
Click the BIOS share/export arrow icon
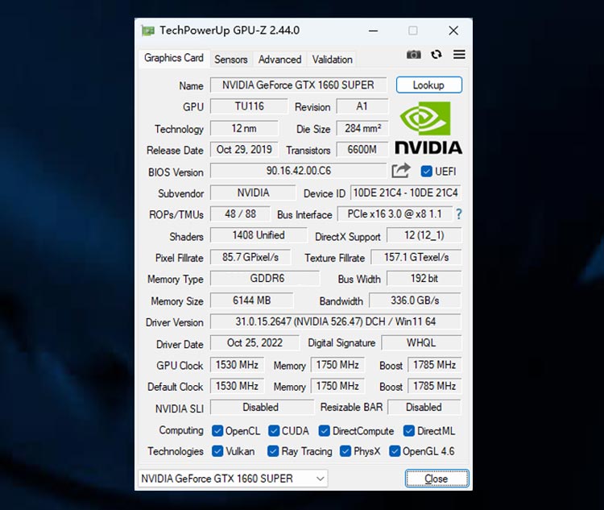[401, 171]
